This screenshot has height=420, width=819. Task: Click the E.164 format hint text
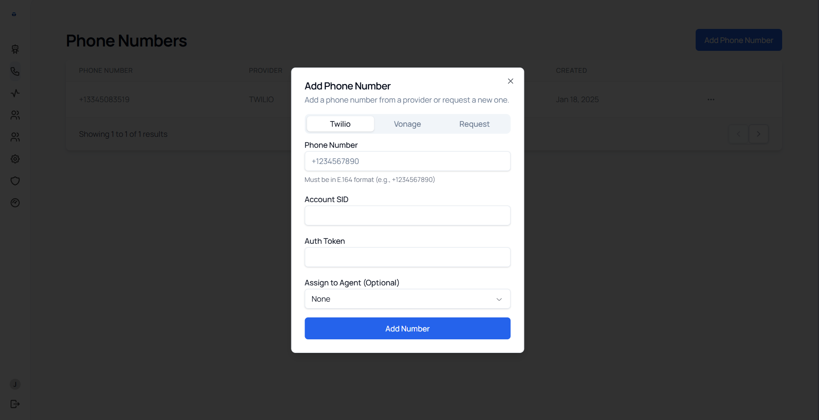[370, 180]
